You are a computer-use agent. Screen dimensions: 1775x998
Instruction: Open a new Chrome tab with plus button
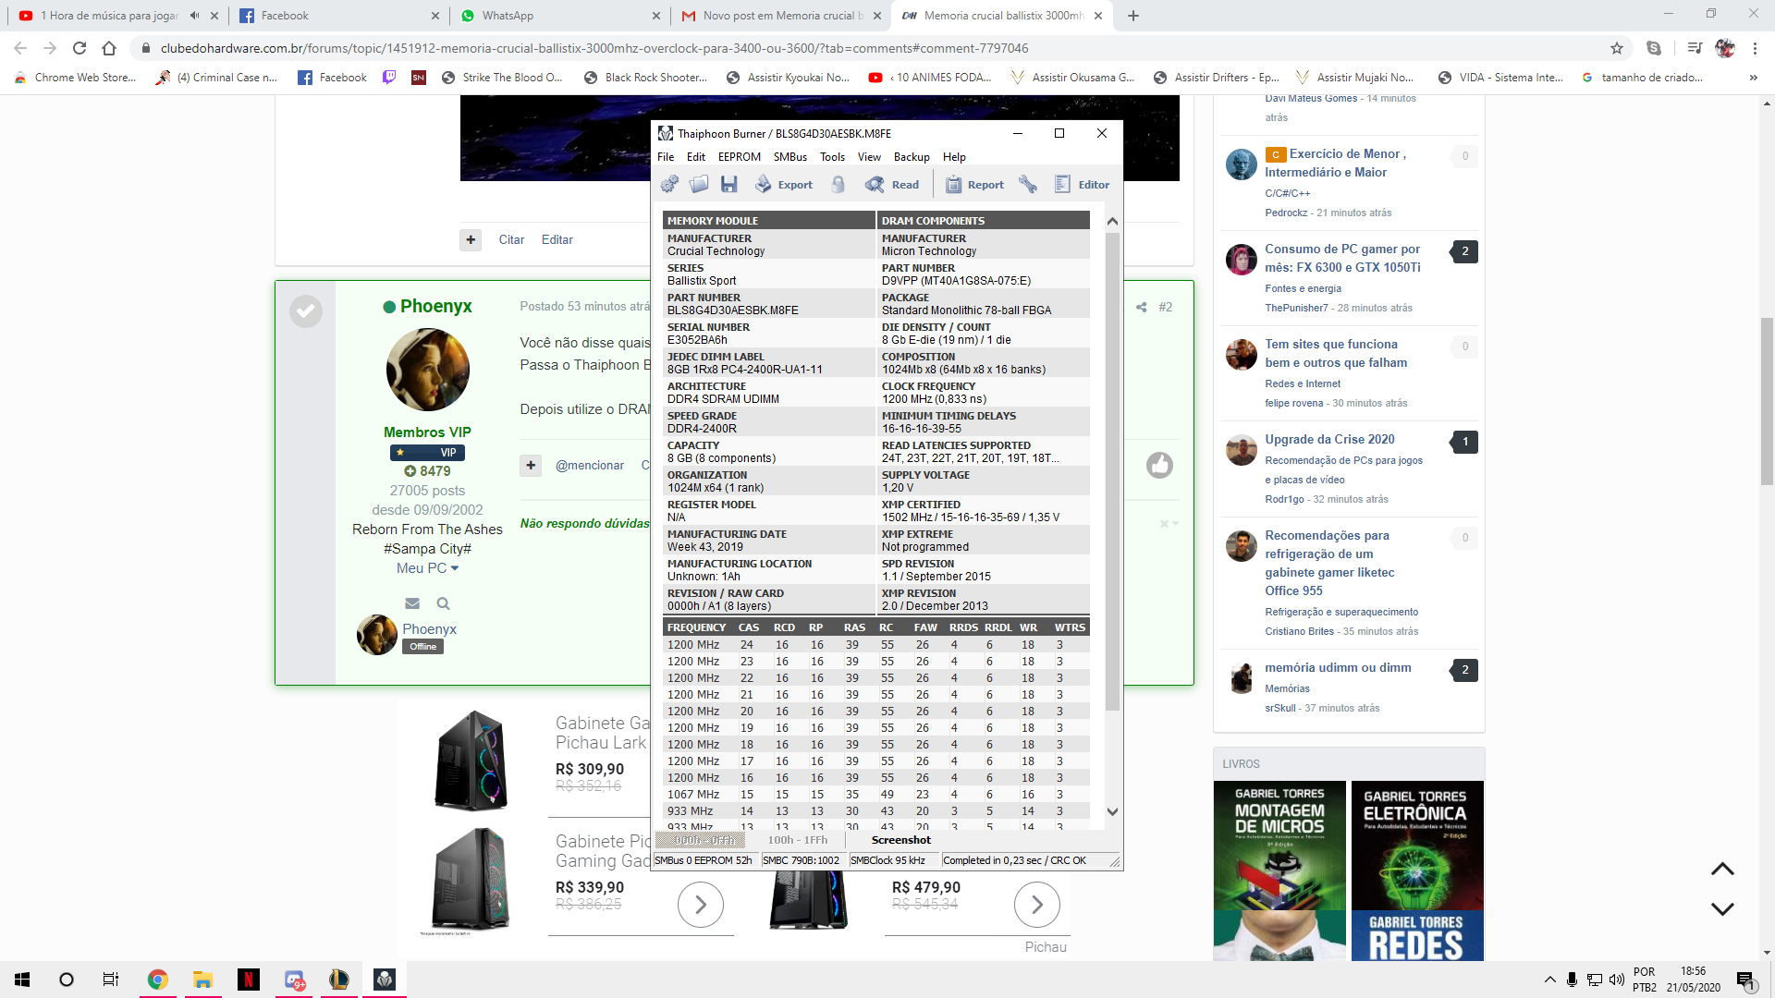(1133, 16)
